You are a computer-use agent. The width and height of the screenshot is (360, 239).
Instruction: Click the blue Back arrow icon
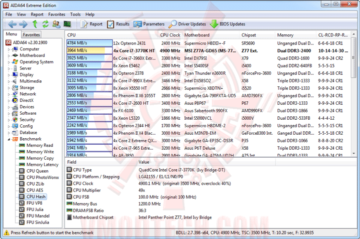[x=12, y=24]
